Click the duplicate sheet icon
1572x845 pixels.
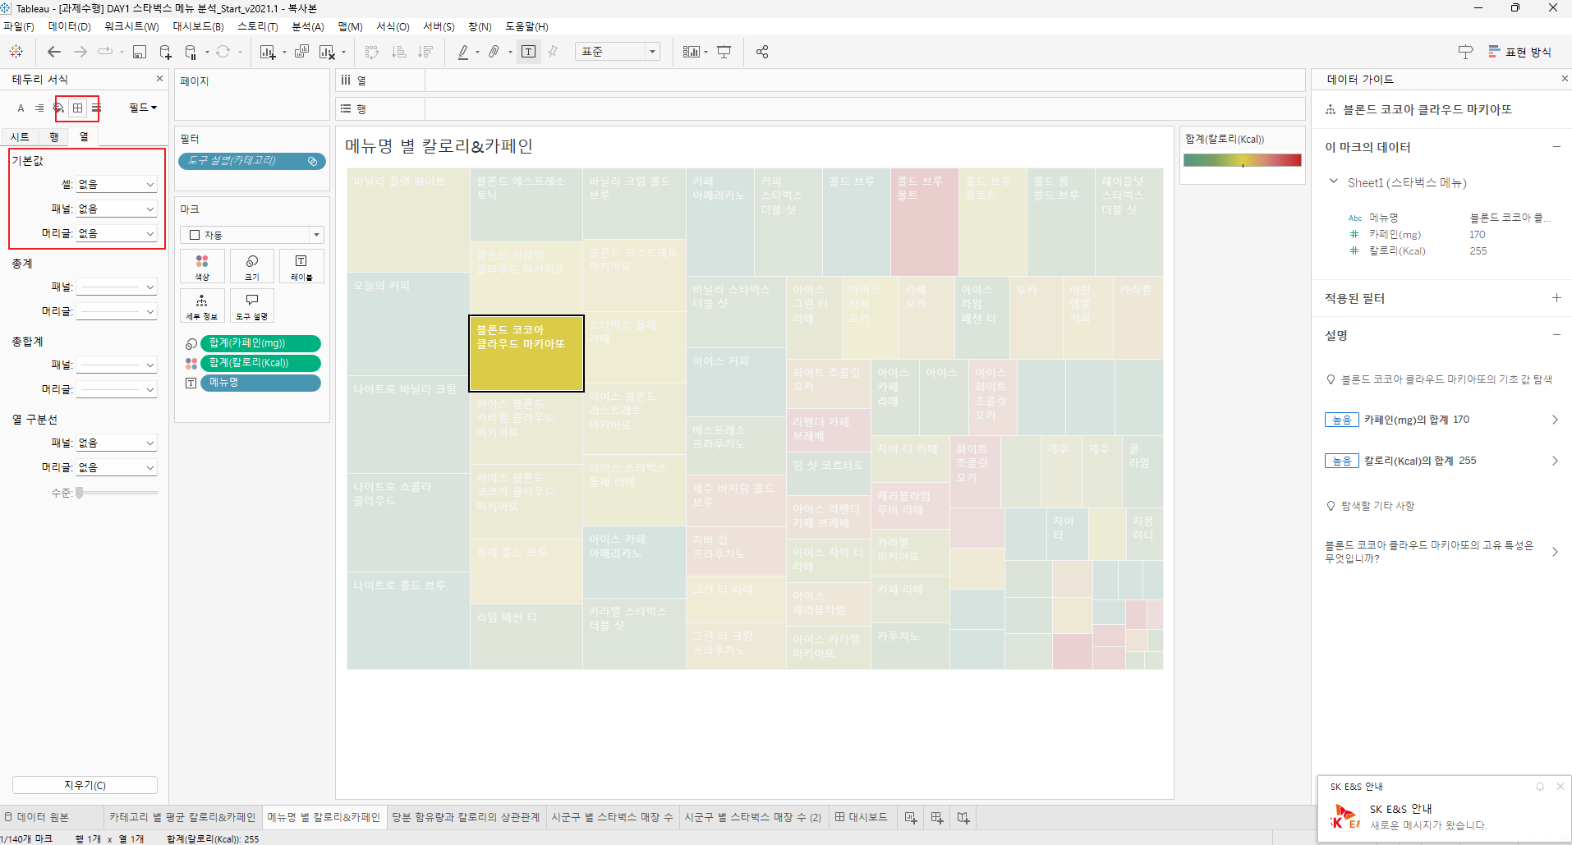click(x=301, y=52)
